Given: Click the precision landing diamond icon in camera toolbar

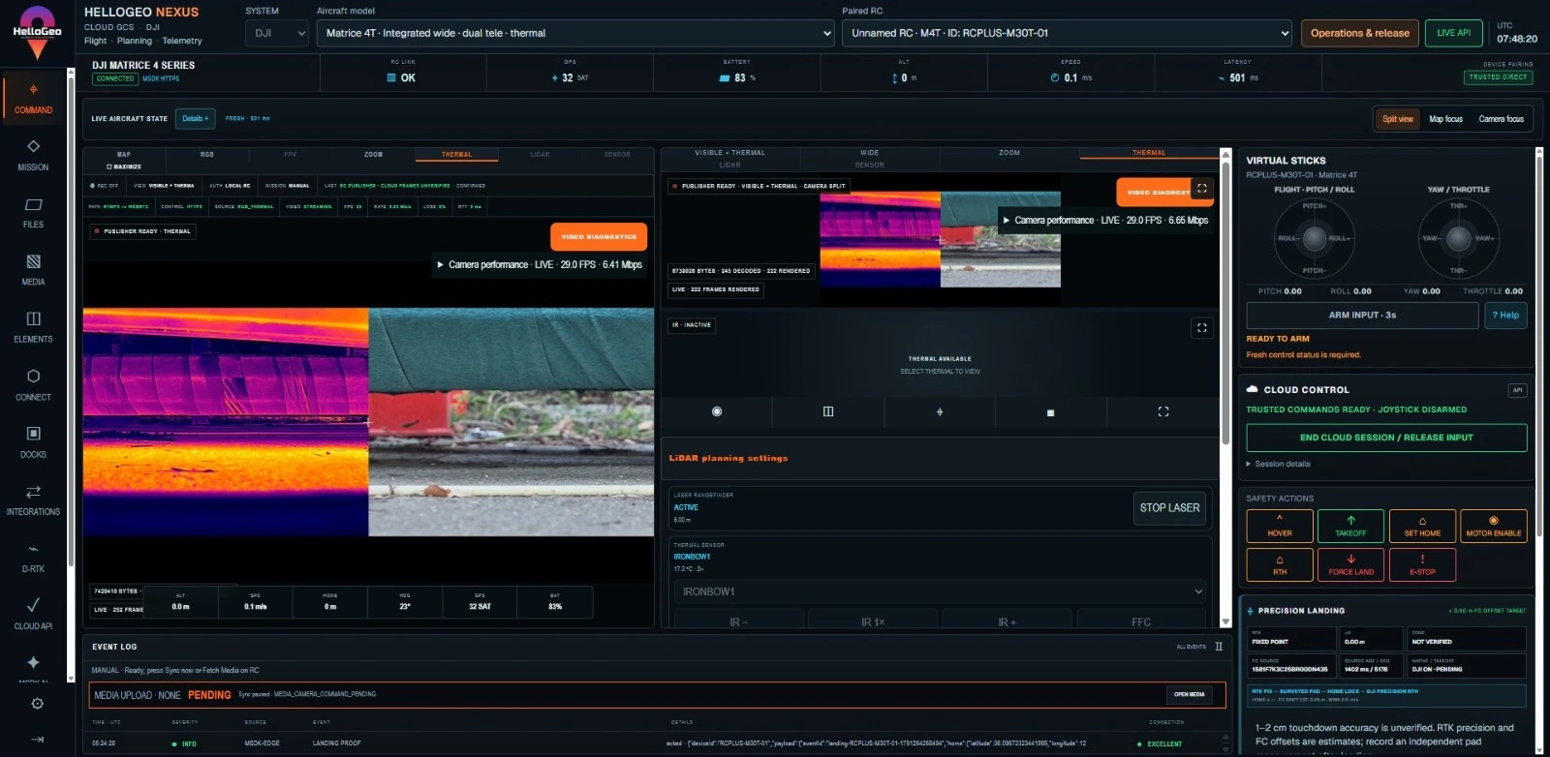Looking at the screenshot, I should [x=940, y=411].
